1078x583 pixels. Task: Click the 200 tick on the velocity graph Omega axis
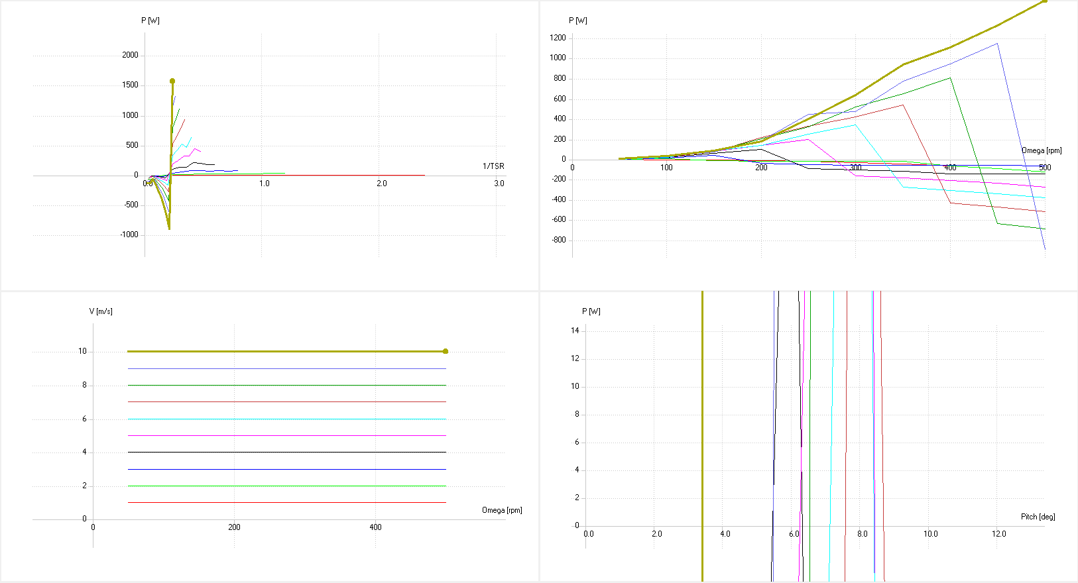pos(234,527)
